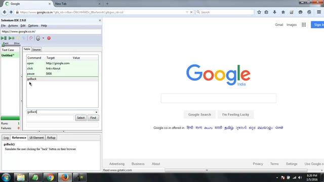Open the Log tab
This screenshot has height=182, width=324.
click(6, 138)
